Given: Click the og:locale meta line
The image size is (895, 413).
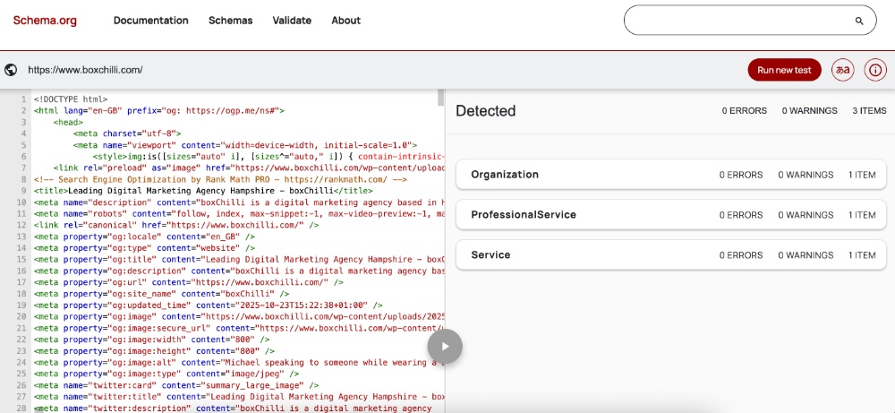Looking at the screenshot, I should pos(144,237).
